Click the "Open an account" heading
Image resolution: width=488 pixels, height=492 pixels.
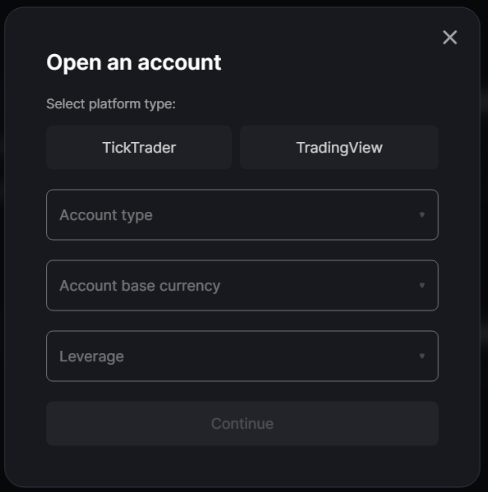coord(134,62)
